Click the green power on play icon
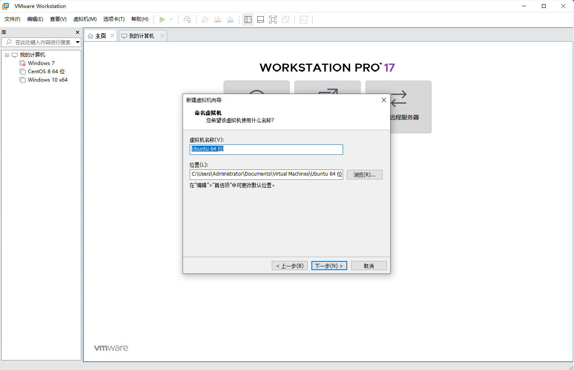Image resolution: width=574 pixels, height=370 pixels. pos(162,20)
